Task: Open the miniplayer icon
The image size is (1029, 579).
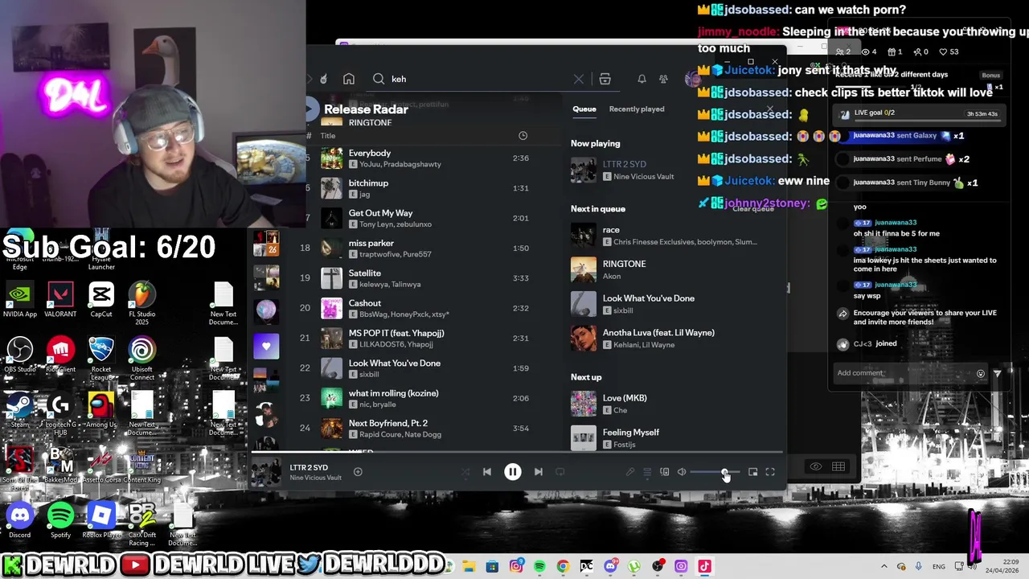Action: (x=752, y=472)
